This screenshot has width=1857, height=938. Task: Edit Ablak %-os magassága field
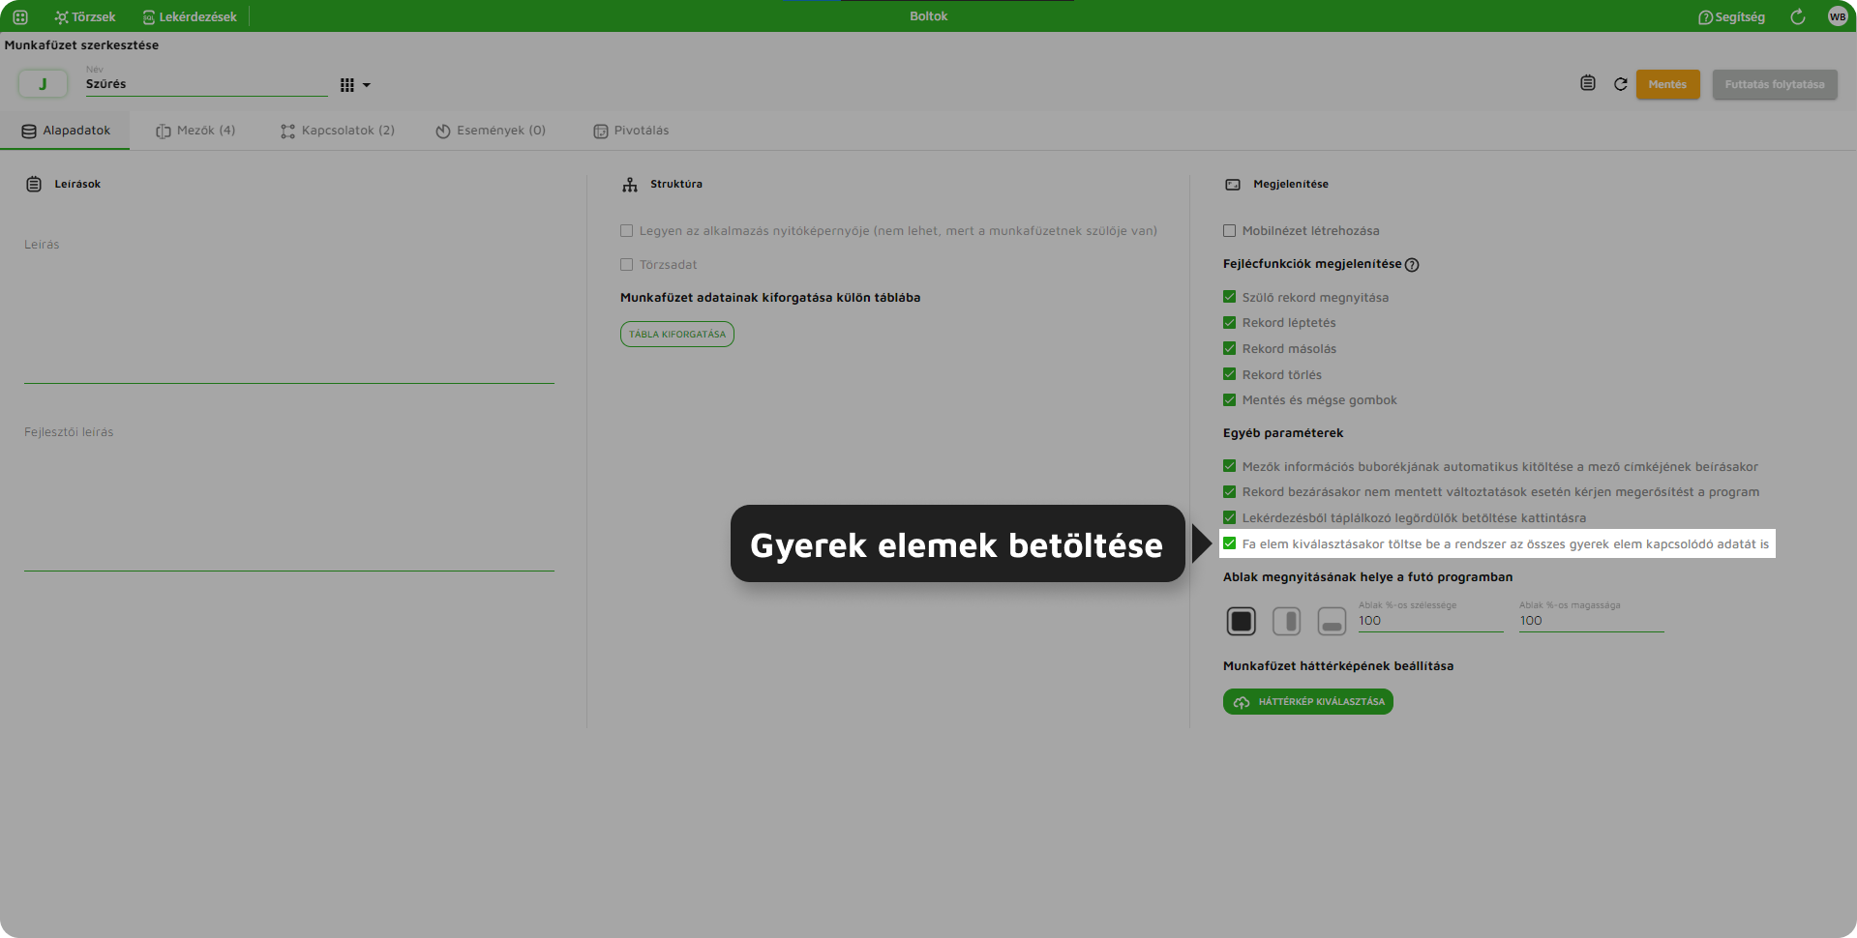coord(1592,621)
